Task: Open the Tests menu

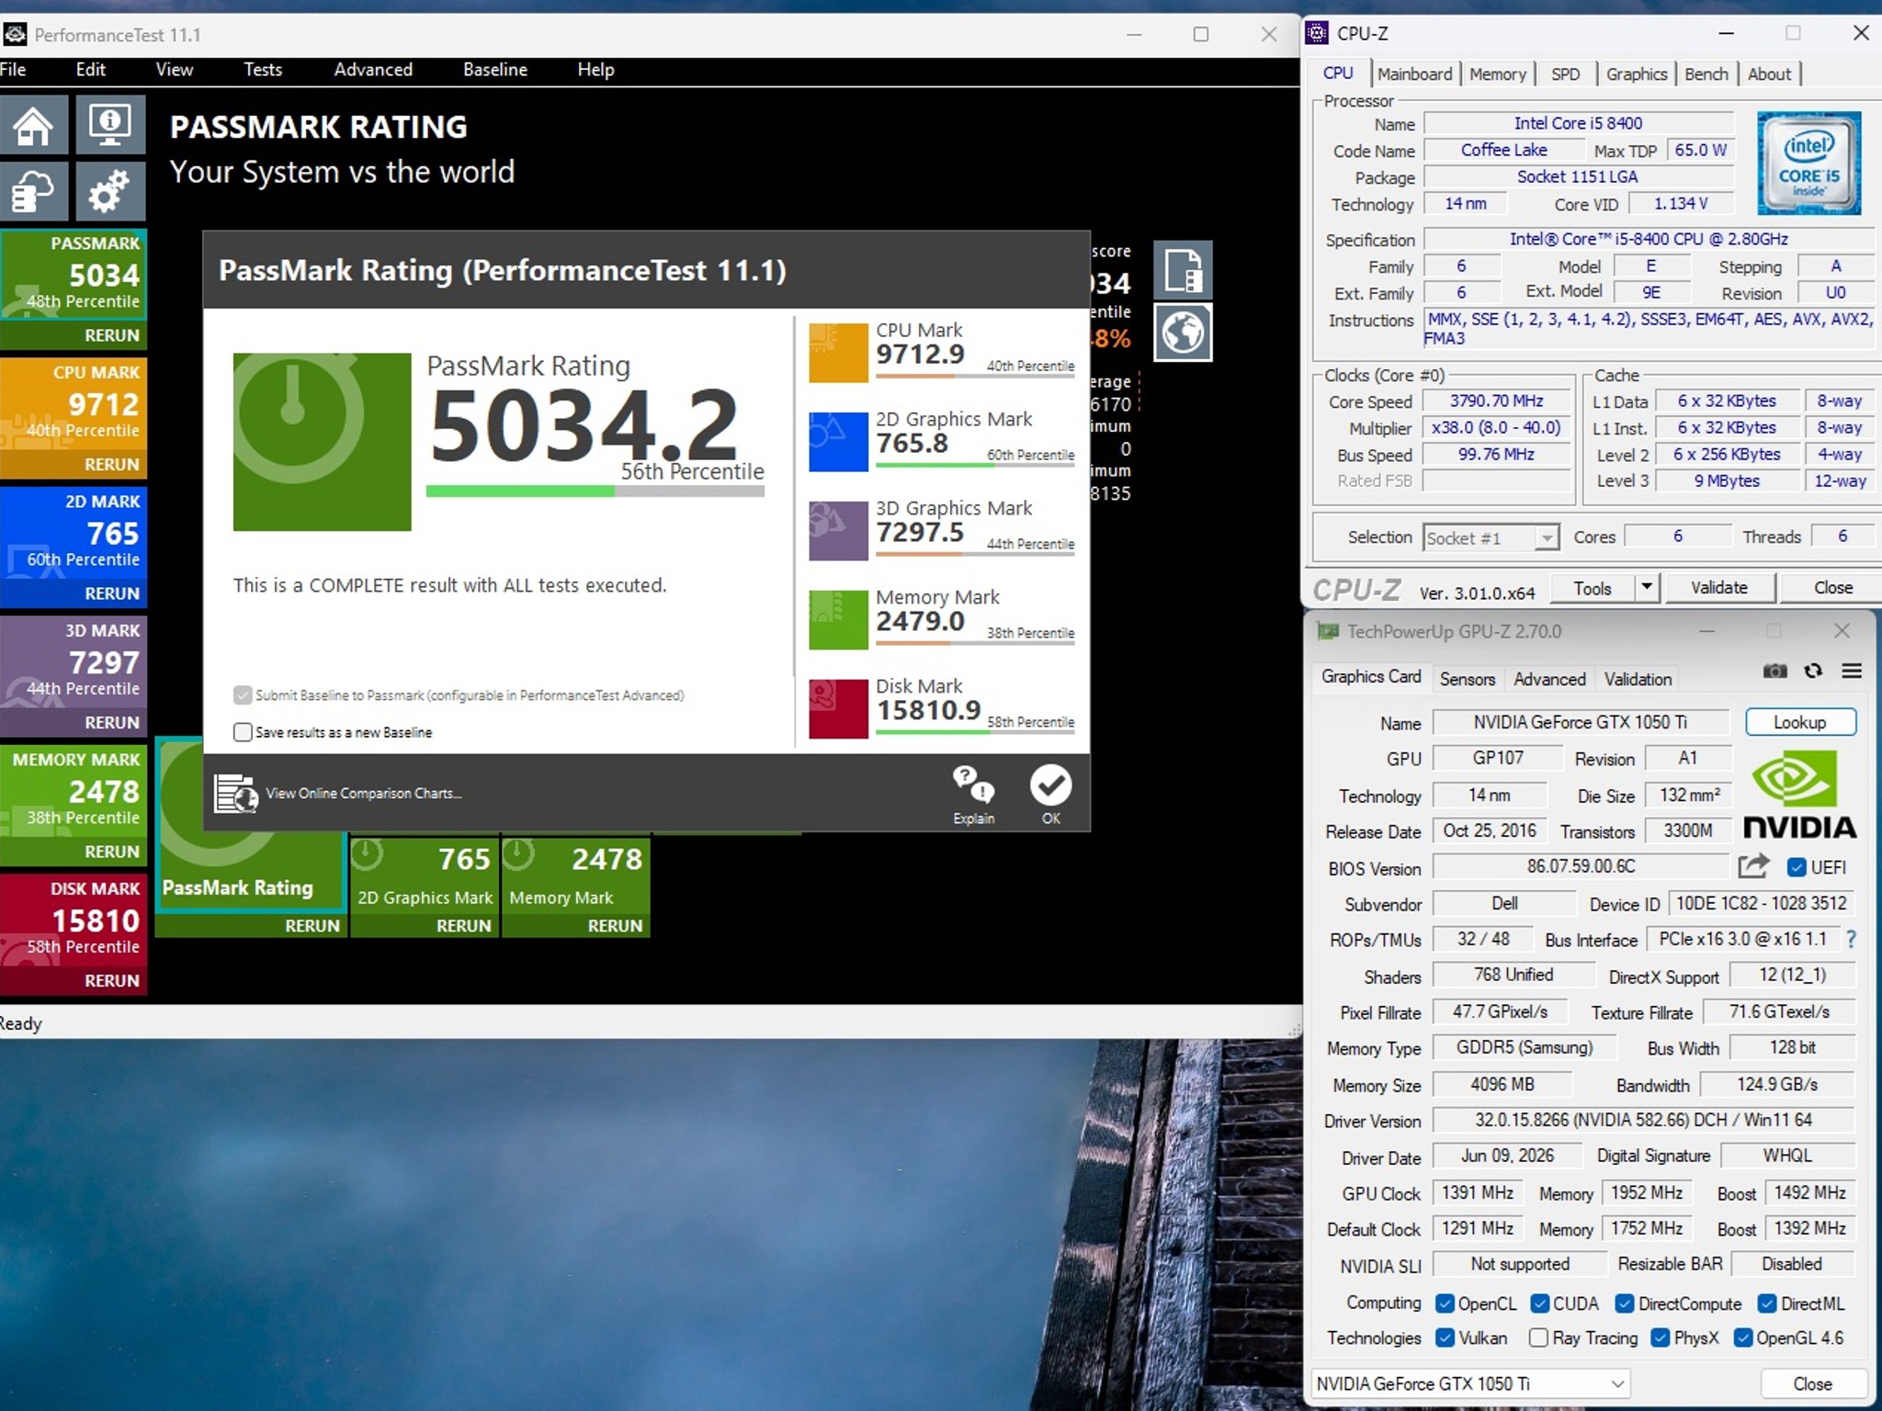Action: (x=263, y=70)
